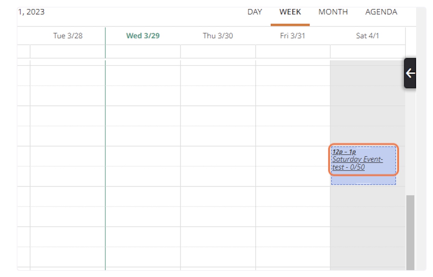Switch to the DAY view tab

[x=255, y=12]
